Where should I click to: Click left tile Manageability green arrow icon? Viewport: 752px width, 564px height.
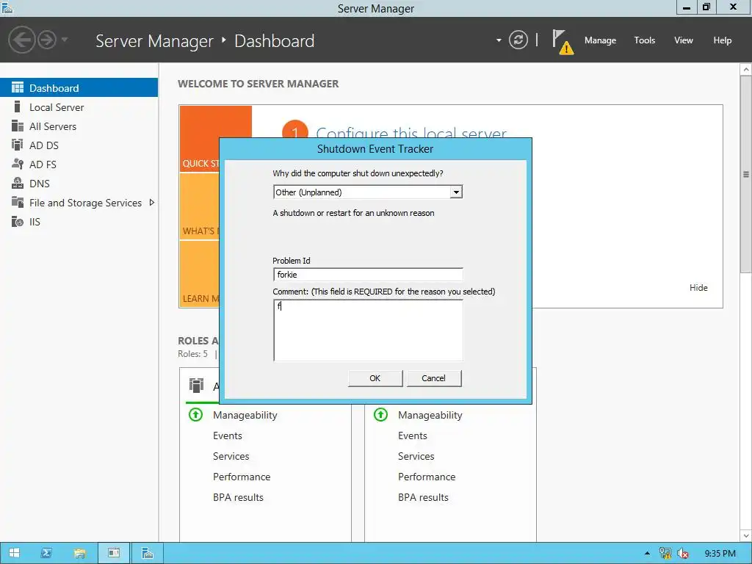[x=195, y=414]
